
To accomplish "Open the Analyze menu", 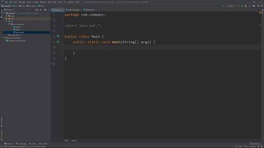I will pos(35,2).
